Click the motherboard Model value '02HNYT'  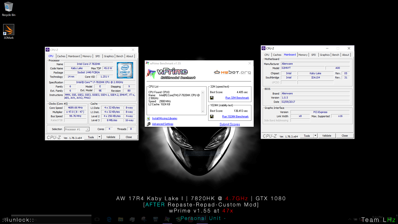(x=303, y=68)
